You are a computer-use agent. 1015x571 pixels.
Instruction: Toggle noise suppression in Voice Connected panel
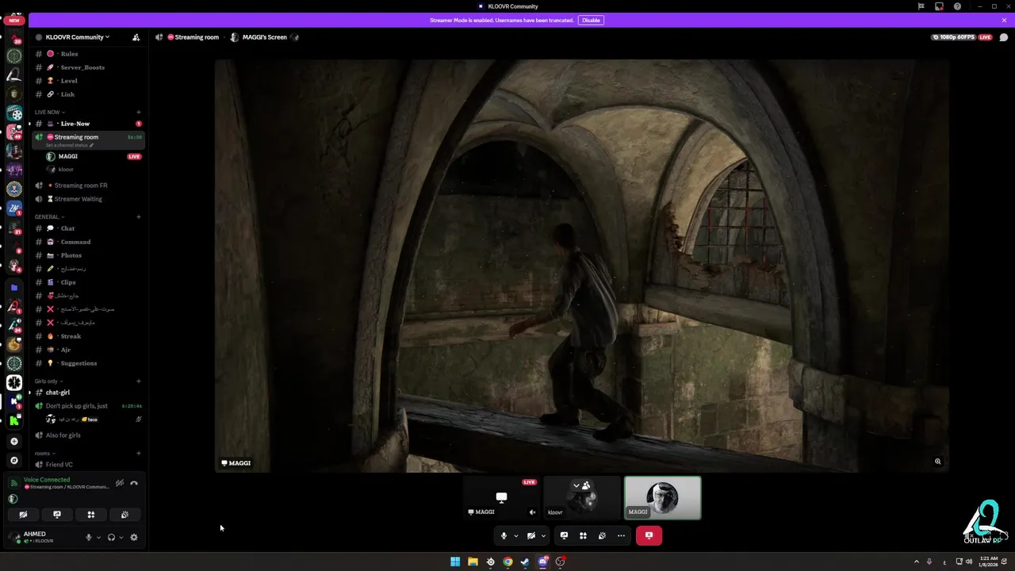click(x=120, y=483)
